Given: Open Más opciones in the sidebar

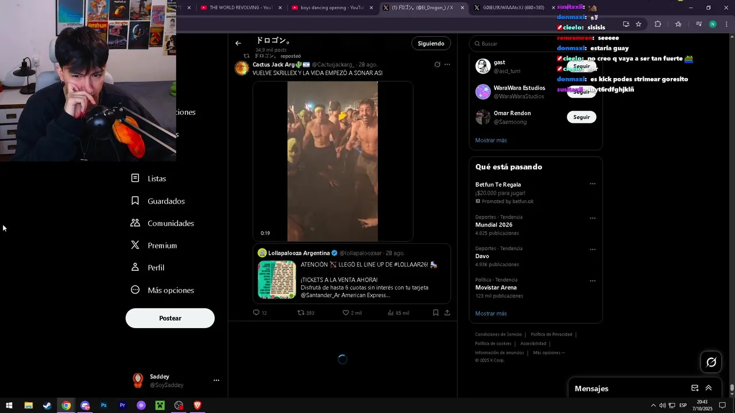Looking at the screenshot, I should 163,290.
